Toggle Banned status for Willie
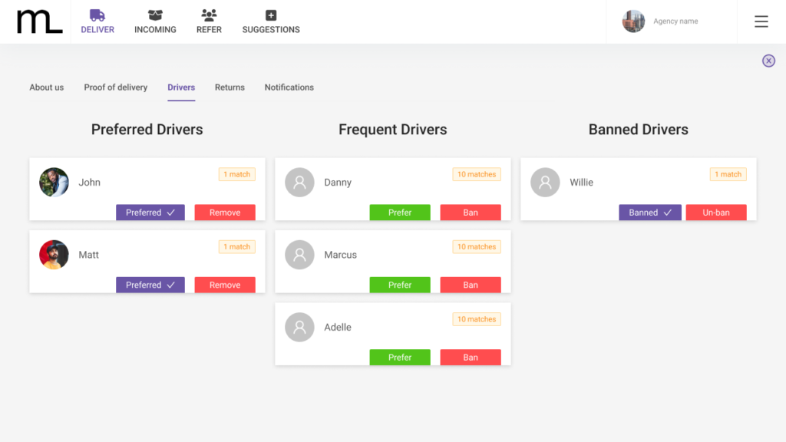Screen dimensions: 786x442 [650, 213]
